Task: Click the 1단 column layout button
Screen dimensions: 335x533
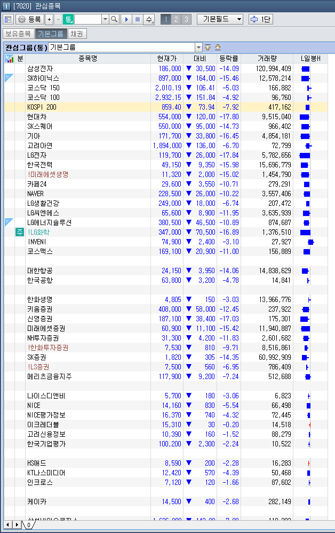Action: [x=261, y=19]
